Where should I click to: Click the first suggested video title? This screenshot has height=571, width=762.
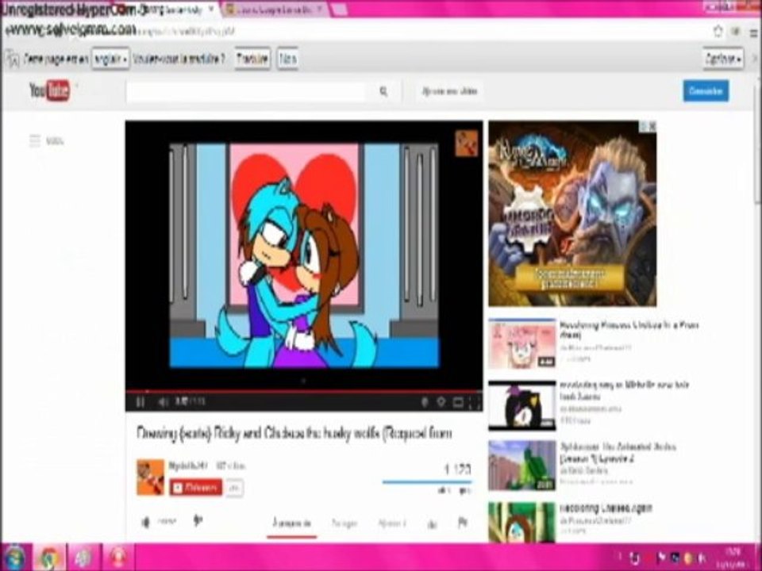point(629,330)
